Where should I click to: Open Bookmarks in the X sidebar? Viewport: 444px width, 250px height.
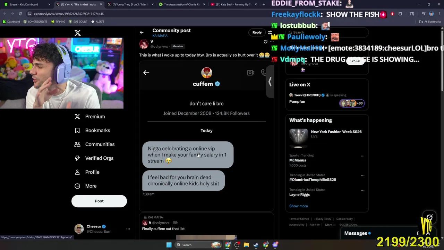pyautogui.click(x=93, y=131)
